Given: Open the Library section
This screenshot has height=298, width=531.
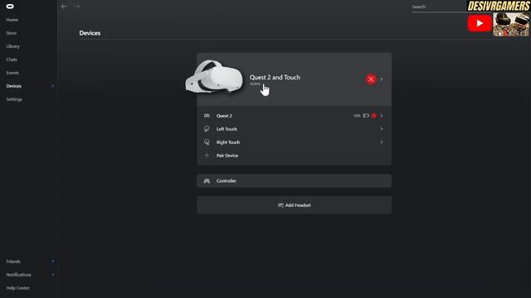Looking at the screenshot, I should tap(13, 46).
